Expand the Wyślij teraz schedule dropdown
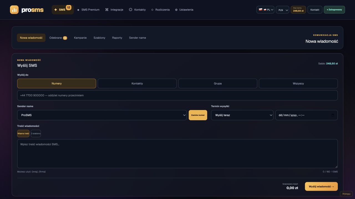This screenshot has height=199, width=355. click(242, 115)
